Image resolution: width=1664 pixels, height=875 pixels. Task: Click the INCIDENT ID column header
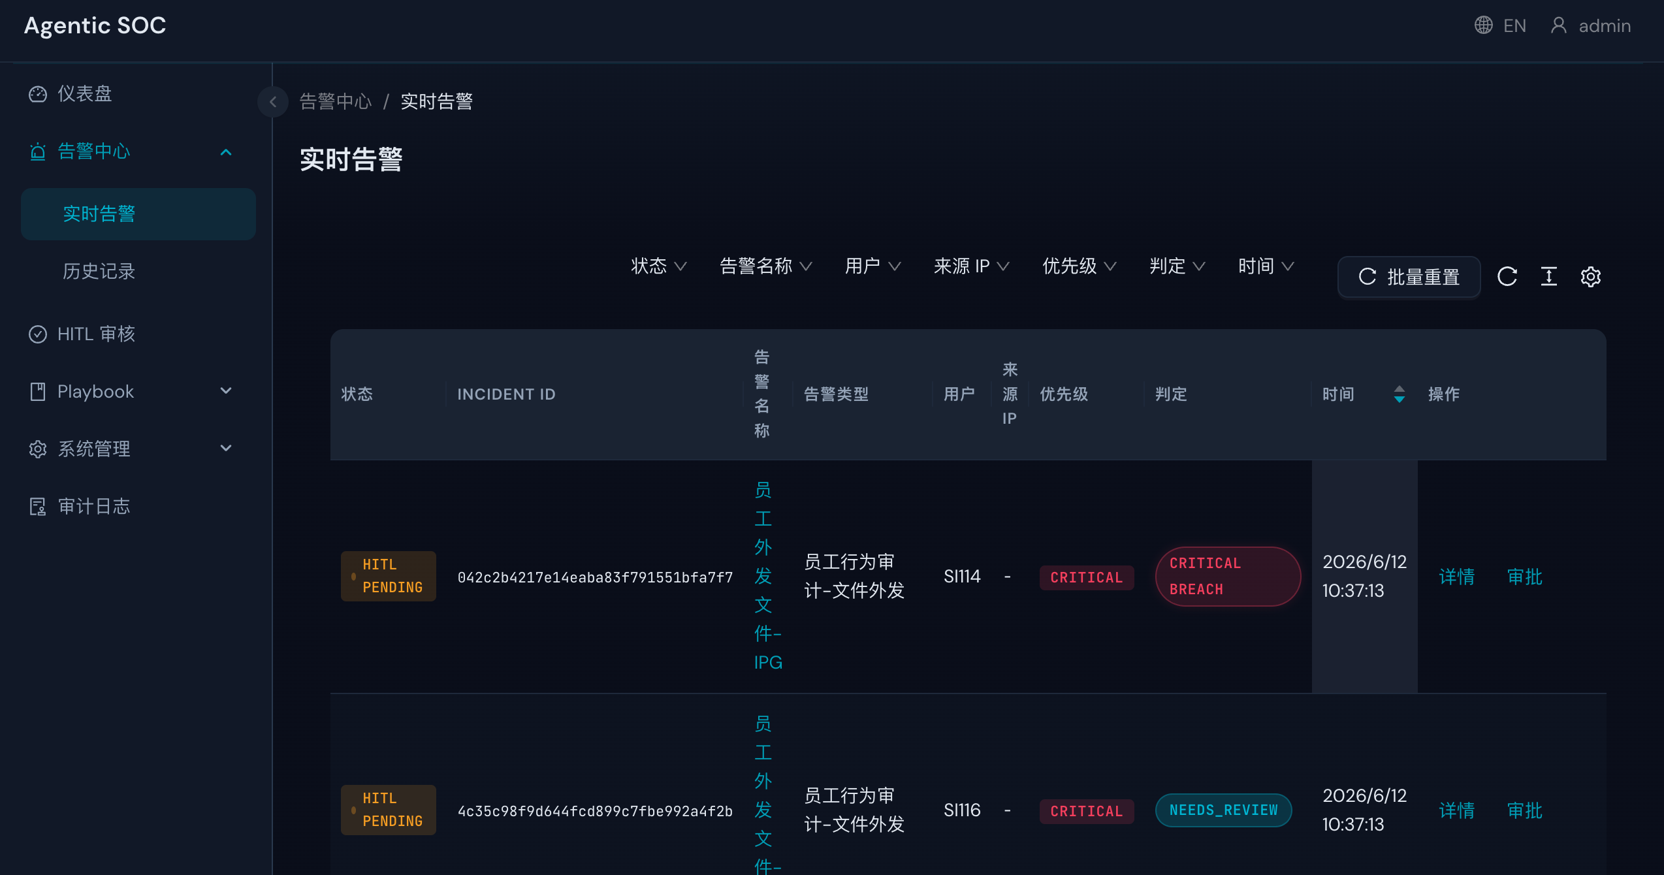[x=506, y=394]
